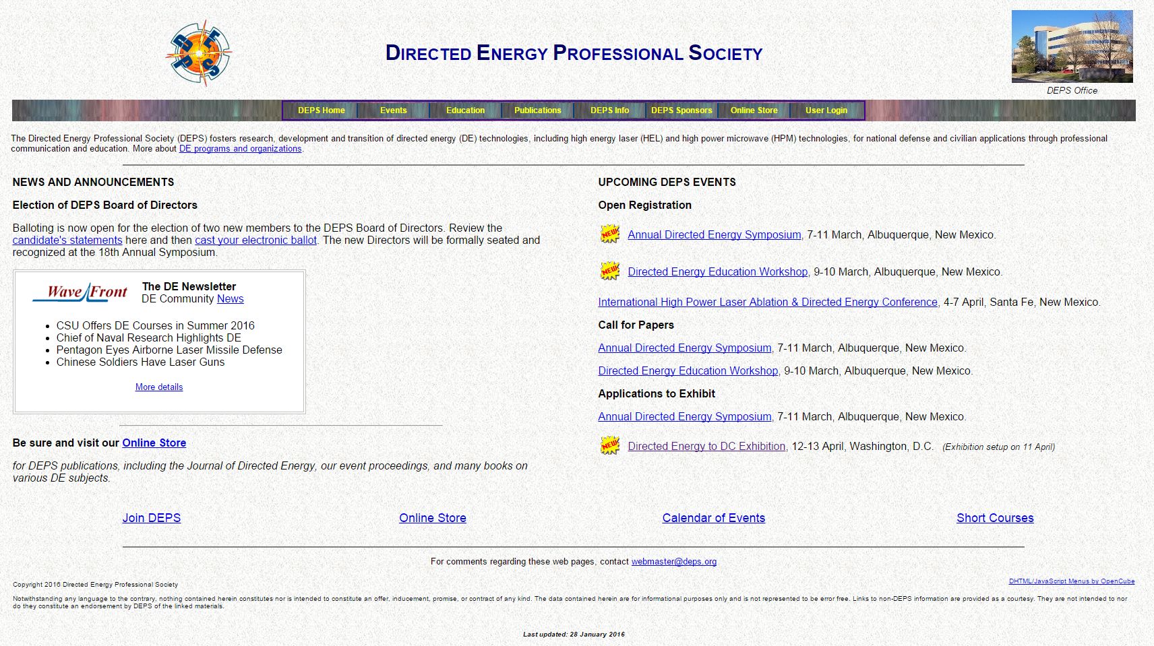Open Annual Directed Energy Symposium under Applications to Exhibit
The width and height of the screenshot is (1154, 646).
coord(685,417)
